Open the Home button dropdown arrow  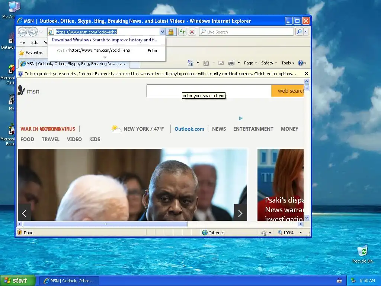[x=198, y=63]
